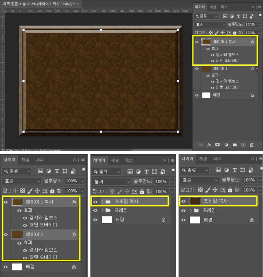Image resolution: width=263 pixels, height=277 pixels.
Task: Expand the 프레임 복사 group in the lower-middle panel
Action: pyautogui.click(x=103, y=201)
